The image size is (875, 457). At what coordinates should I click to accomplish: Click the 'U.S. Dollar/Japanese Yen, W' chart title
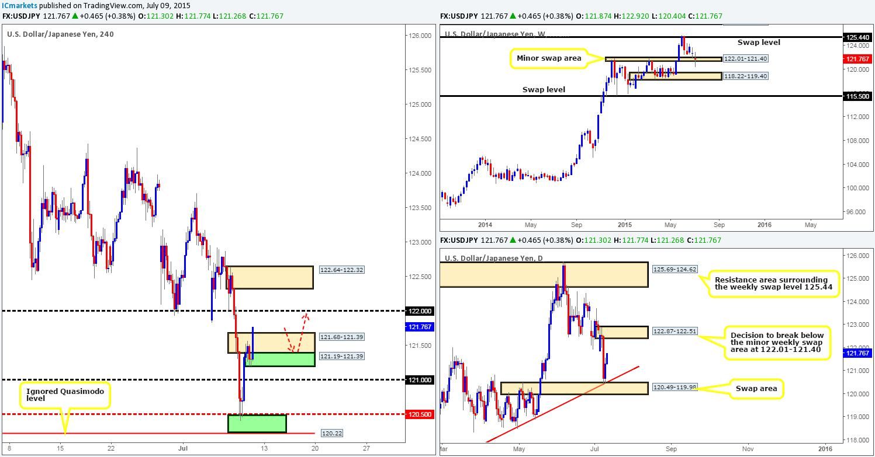(x=495, y=34)
